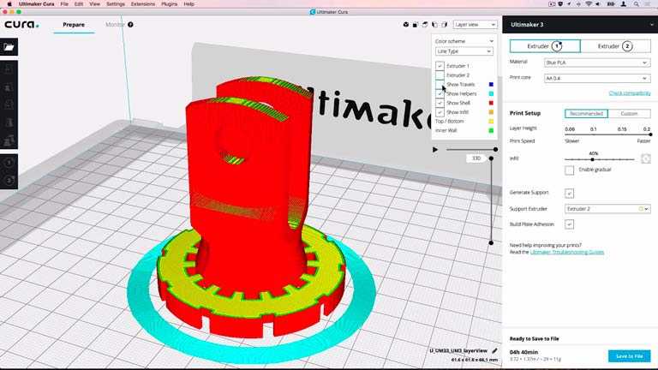Click the path slider handle beside play button
The width and height of the screenshot is (658, 370).
pos(495,149)
